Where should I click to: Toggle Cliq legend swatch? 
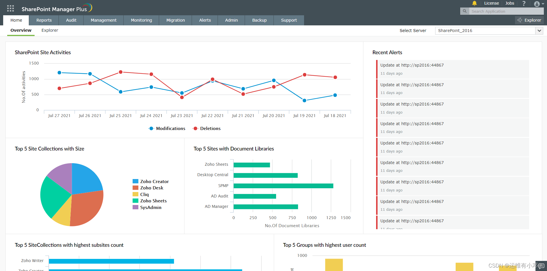point(135,194)
